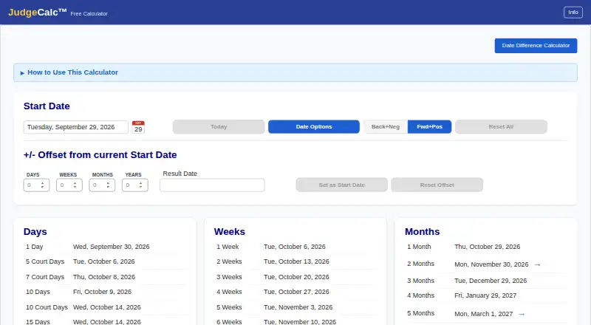Image resolution: width=591 pixels, height=325 pixels.
Task: Select Tue, December 29, 2026
Action: coord(491,281)
